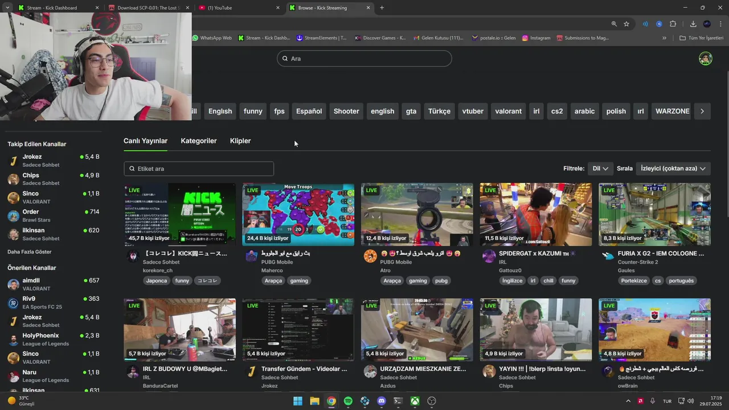Focus the Ara search box
This screenshot has width=729, height=410.
coord(364,59)
